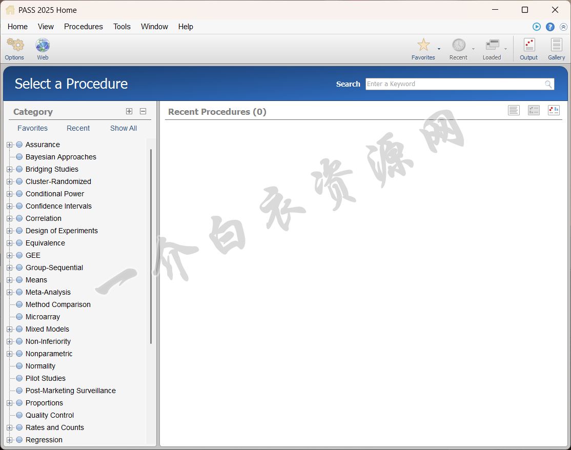Click the Web globe icon
This screenshot has height=450, width=571.
[43, 46]
